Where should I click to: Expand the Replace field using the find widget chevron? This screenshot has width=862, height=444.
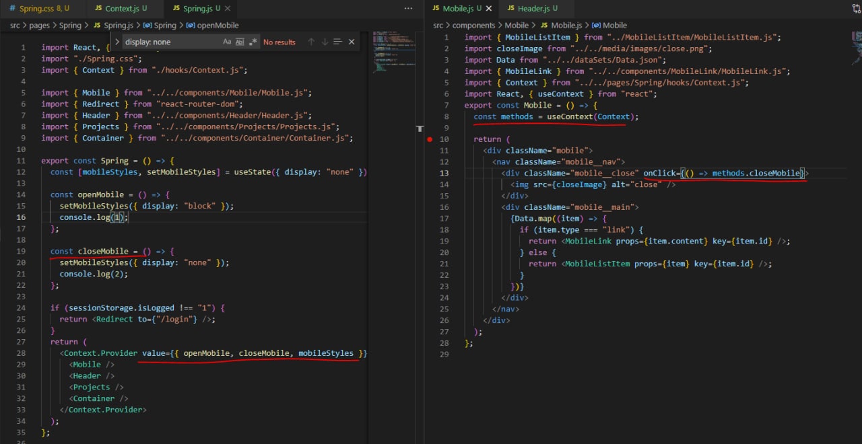[116, 42]
